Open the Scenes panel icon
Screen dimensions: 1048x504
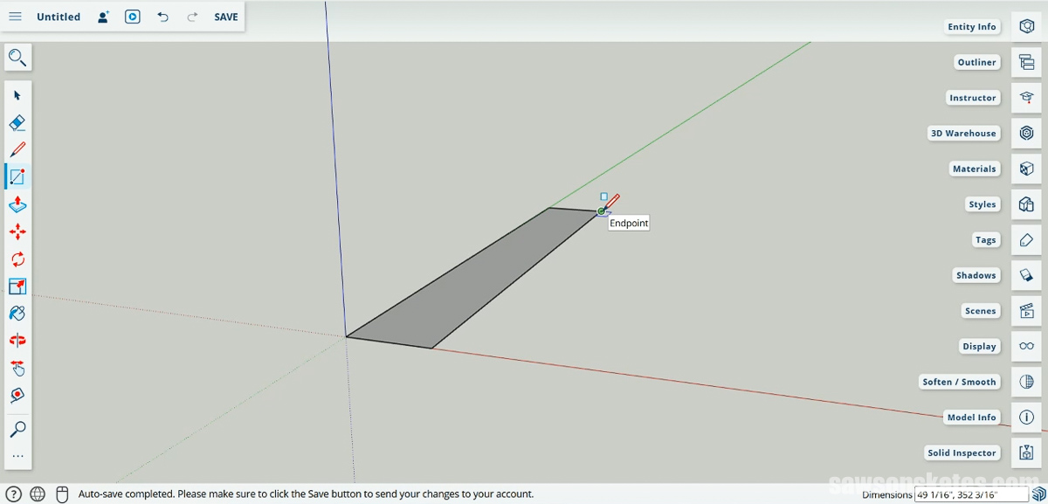[1027, 311]
